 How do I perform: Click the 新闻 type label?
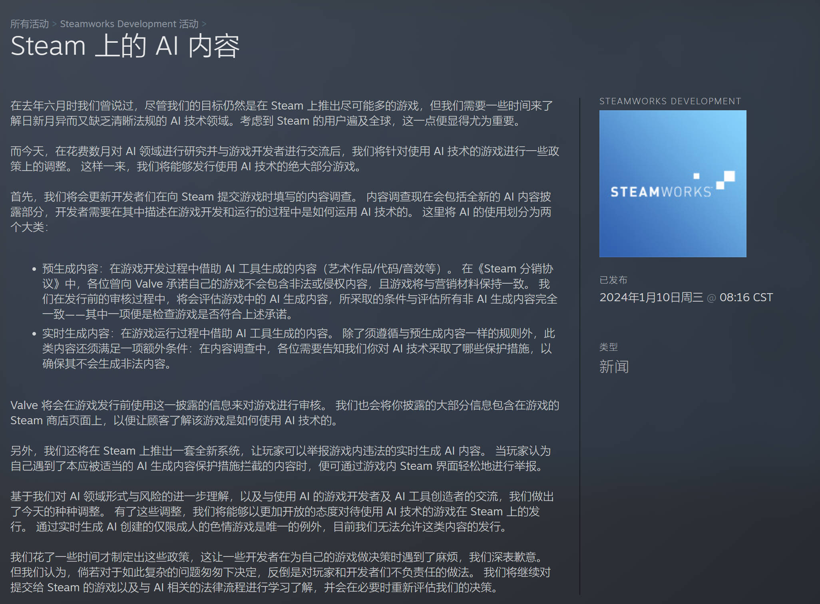pos(614,367)
